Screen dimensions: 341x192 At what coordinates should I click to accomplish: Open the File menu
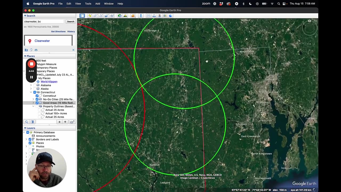60,4
